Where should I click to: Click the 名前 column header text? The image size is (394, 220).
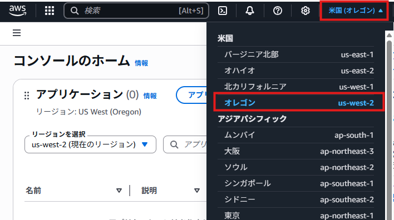point(33,191)
